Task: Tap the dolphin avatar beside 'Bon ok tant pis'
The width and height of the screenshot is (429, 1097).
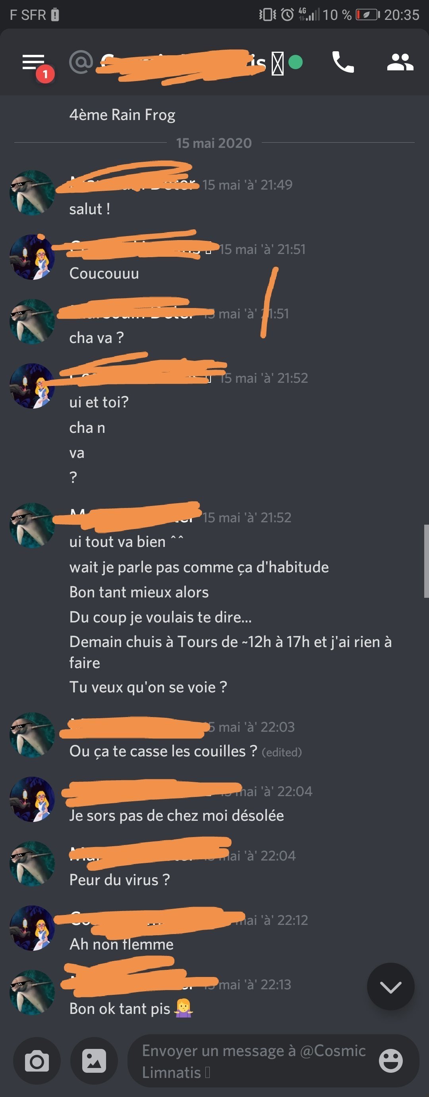Action: point(32,993)
